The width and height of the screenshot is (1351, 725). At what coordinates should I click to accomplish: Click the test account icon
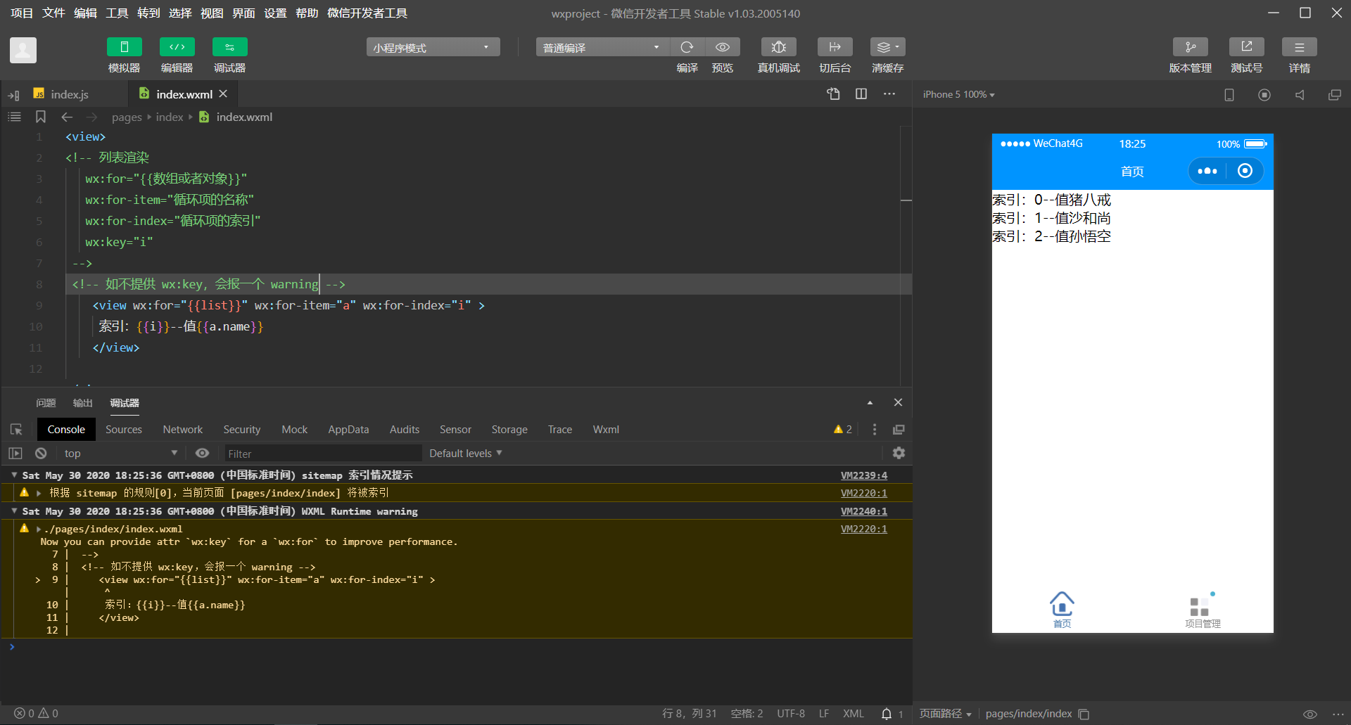(x=1247, y=47)
